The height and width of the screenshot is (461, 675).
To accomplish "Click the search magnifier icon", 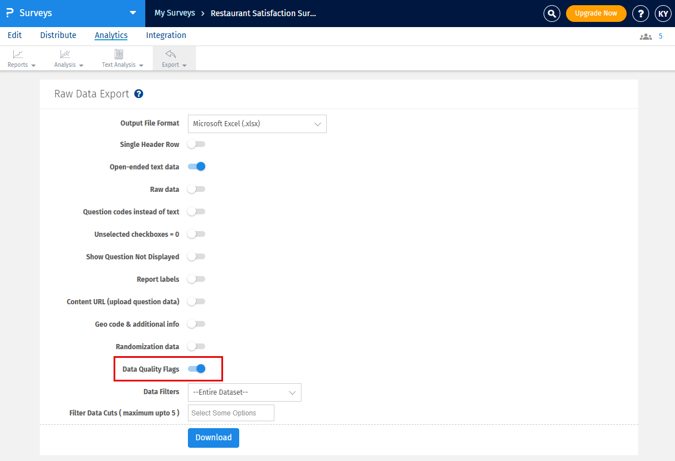I will pyautogui.click(x=552, y=14).
